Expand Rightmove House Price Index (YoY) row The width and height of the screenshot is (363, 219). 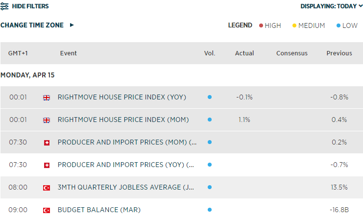[x=122, y=97]
